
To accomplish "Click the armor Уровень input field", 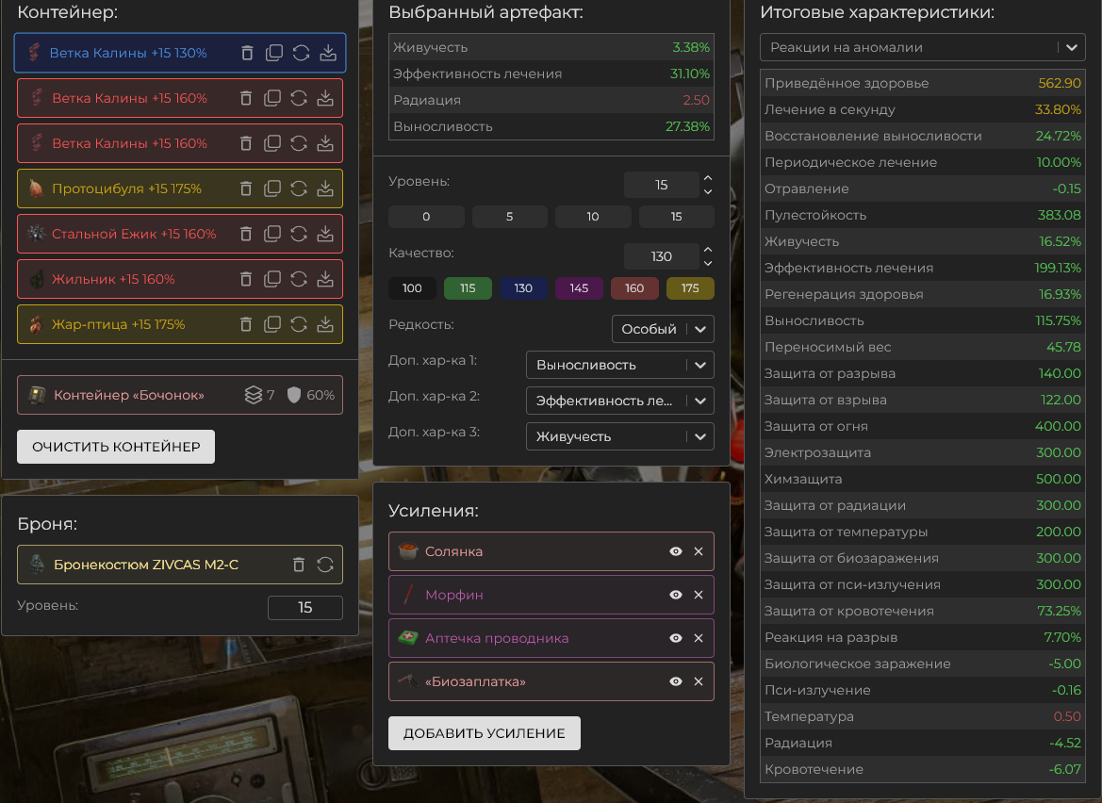I will (304, 608).
